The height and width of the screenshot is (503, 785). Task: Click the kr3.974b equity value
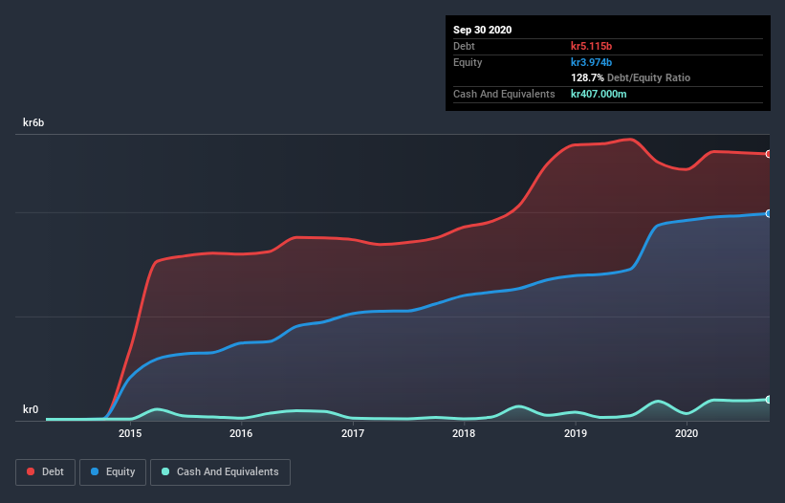[x=591, y=62]
